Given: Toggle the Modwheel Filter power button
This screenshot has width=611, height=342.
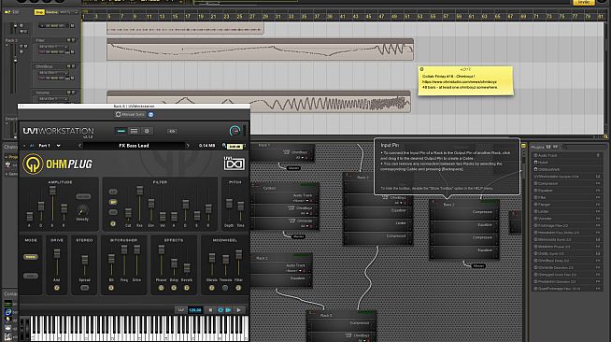Looking at the screenshot, I should [x=238, y=288].
